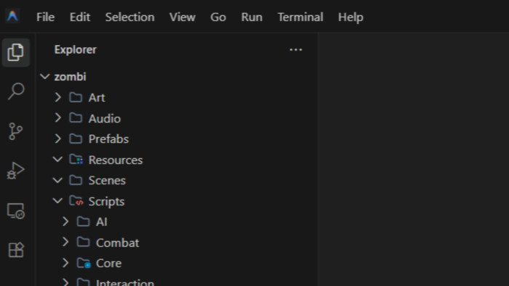Select the AI folder under Scripts
The width and height of the screenshot is (509, 286).
[x=176, y=222]
